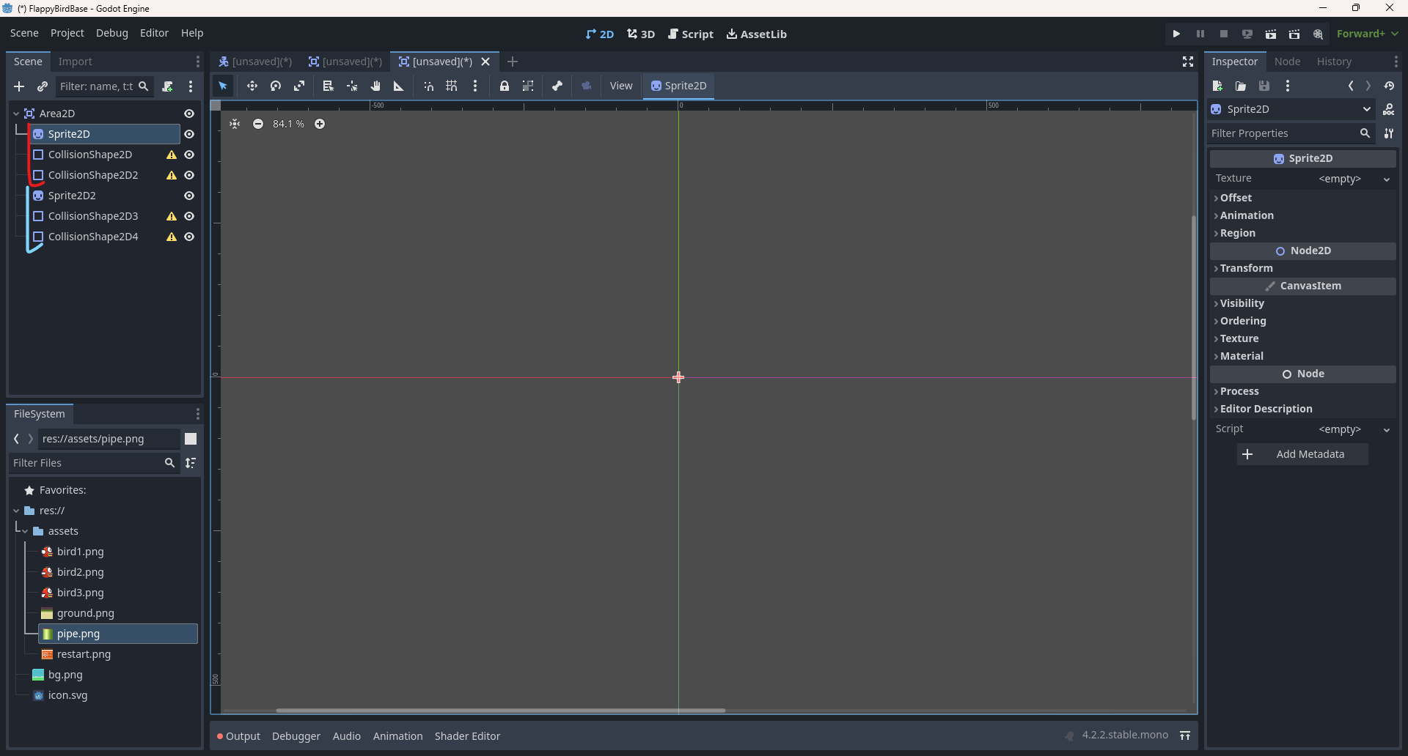Select the Move Mode tool

click(252, 86)
